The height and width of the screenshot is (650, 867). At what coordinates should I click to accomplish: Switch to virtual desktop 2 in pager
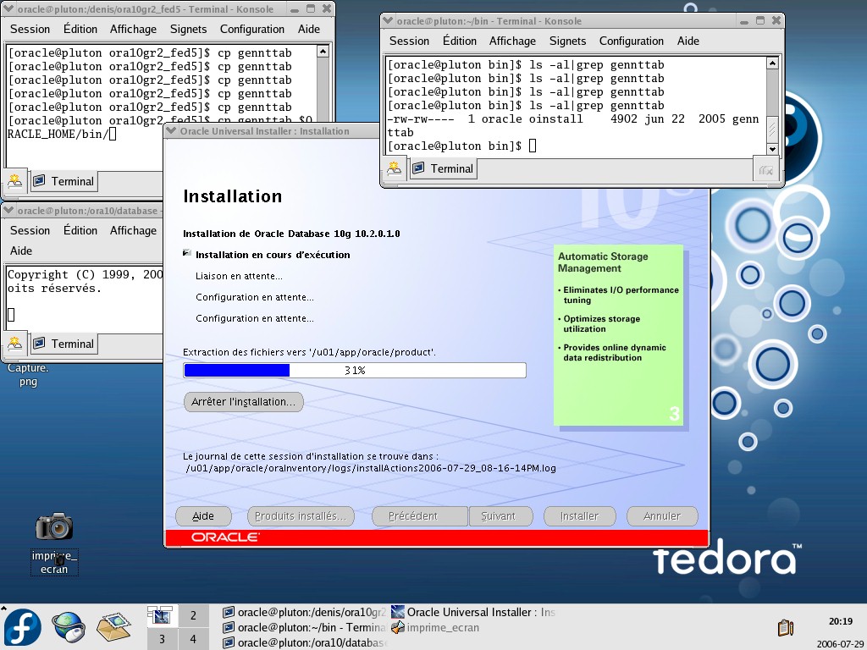point(193,615)
